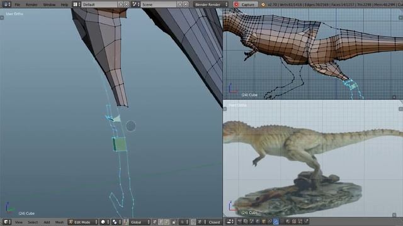Click the (24) Cube label in reference image viewport
The height and width of the screenshot is (226, 403).
(249, 213)
